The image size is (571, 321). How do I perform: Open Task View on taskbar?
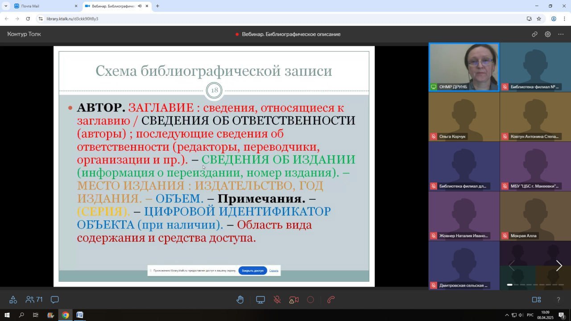pos(36,315)
